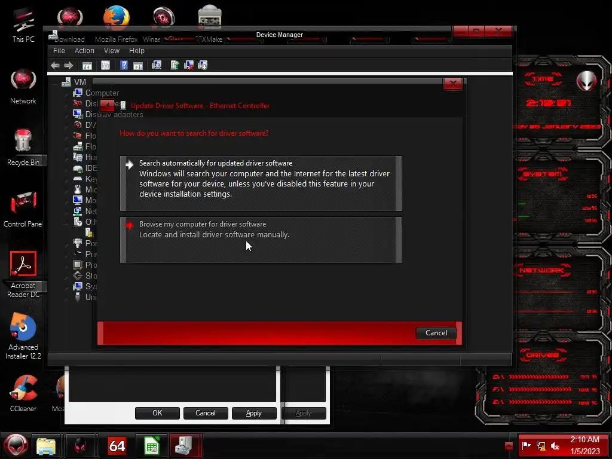Open the spreadsheet app in taskbar

[152, 446]
